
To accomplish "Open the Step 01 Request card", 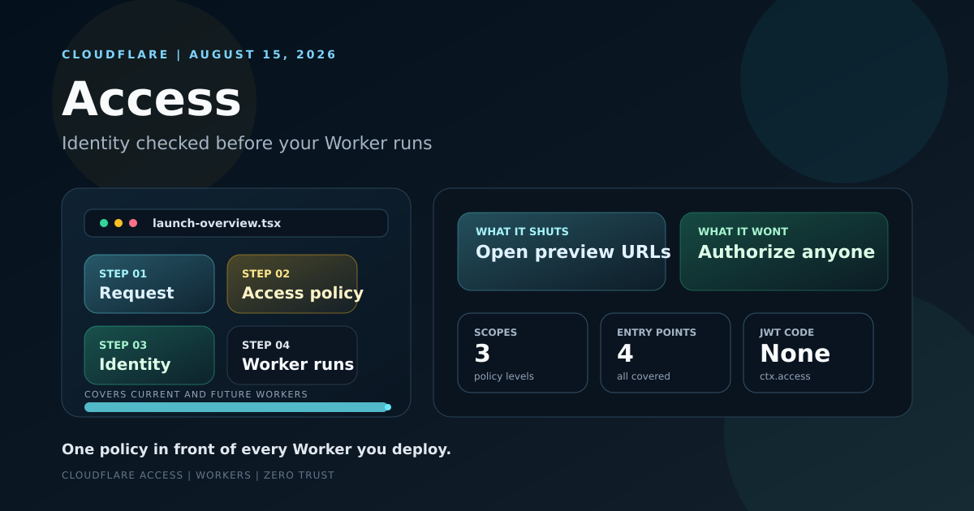I will 149,284.
